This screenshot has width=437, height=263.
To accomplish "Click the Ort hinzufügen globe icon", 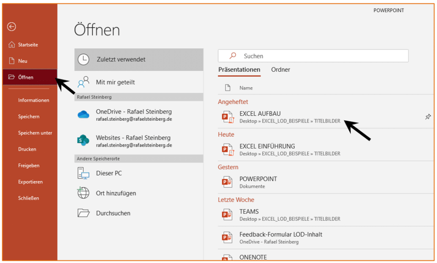I will 83,193.
